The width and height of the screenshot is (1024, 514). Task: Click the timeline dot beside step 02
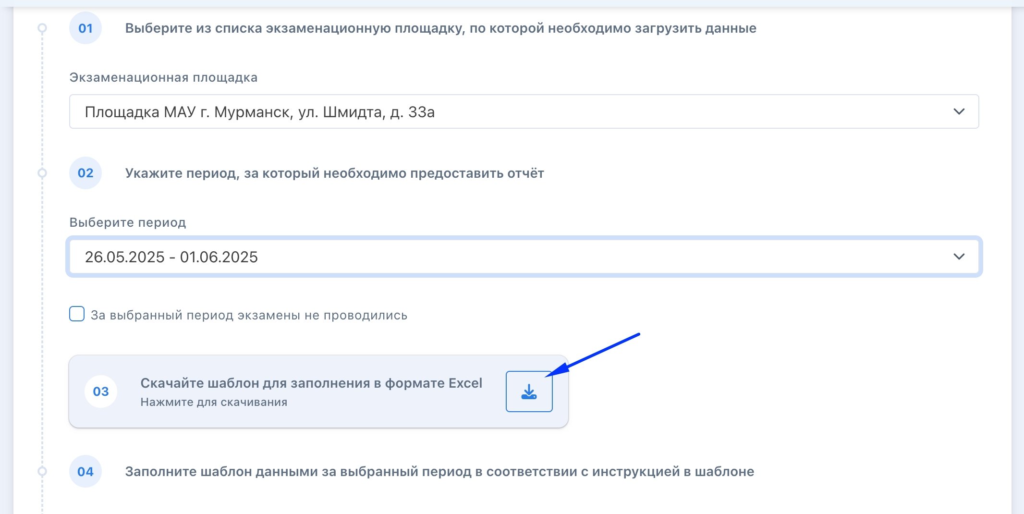tap(42, 173)
